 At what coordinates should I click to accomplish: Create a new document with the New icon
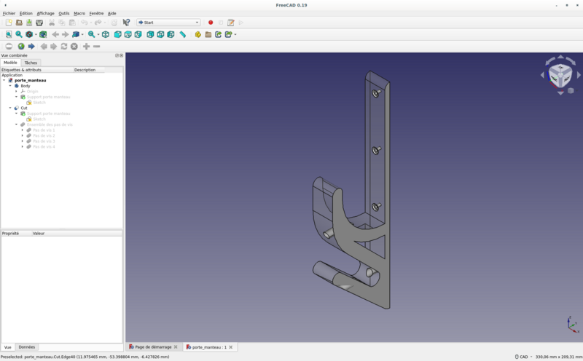tap(9, 23)
